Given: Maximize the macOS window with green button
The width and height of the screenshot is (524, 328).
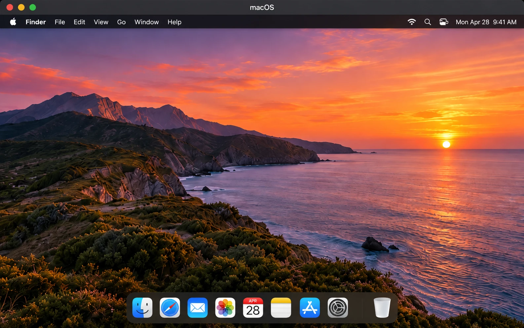Looking at the screenshot, I should (32, 7).
